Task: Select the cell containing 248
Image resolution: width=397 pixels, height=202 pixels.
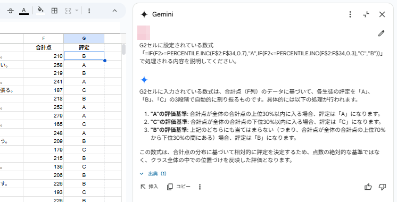Action: coord(44,133)
